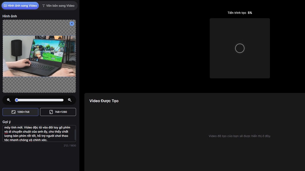Click the portrait icon beside 768×1280
The image size is (305, 171).
[x=51, y=112]
